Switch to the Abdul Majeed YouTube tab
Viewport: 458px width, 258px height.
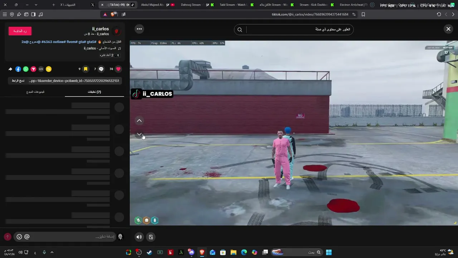click(157, 5)
